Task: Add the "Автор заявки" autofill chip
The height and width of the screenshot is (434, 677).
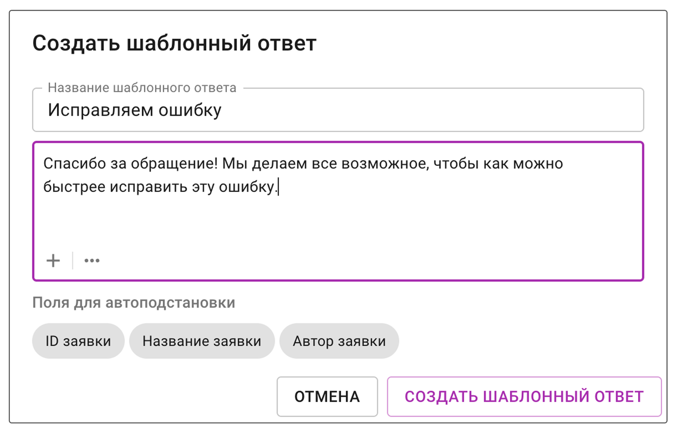Action: click(x=339, y=341)
